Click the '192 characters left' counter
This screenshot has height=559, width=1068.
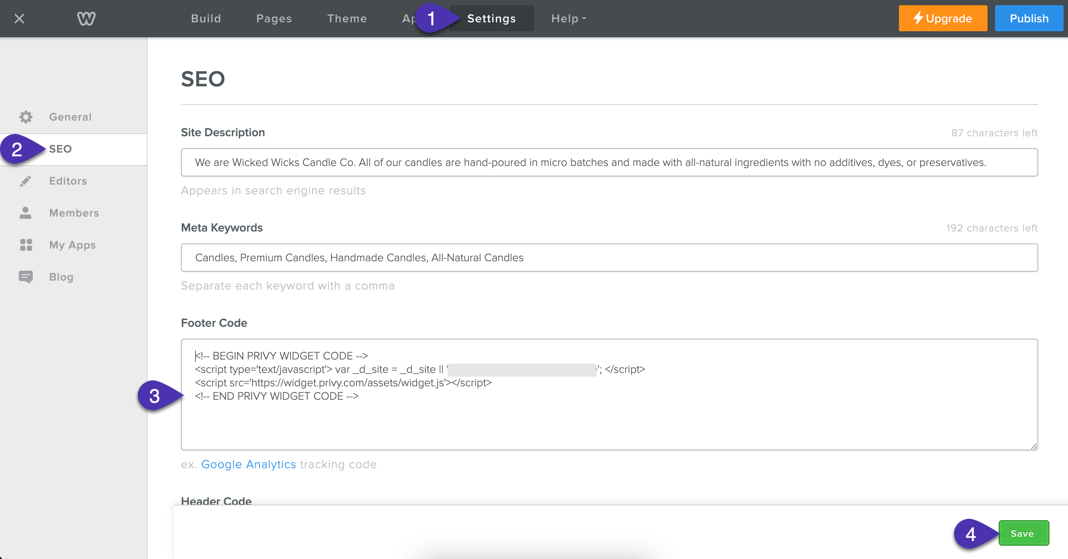point(992,228)
